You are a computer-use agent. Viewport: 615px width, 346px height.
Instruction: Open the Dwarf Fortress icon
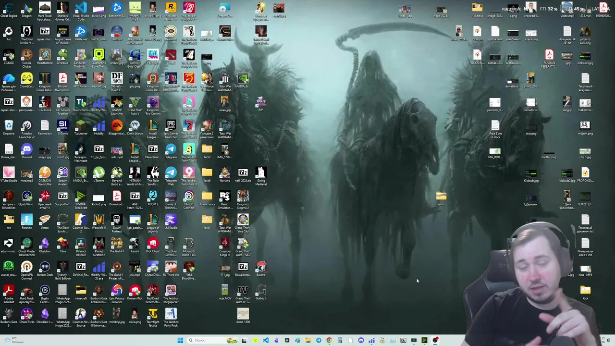pyautogui.click(x=117, y=223)
